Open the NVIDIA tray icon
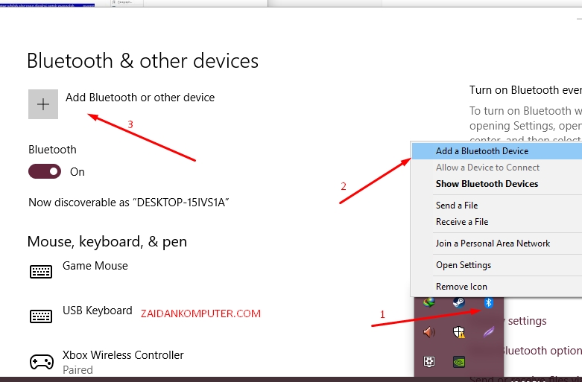The height and width of the screenshot is (382, 582). [459, 362]
